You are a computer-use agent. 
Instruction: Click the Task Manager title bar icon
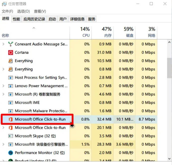pos(4,4)
